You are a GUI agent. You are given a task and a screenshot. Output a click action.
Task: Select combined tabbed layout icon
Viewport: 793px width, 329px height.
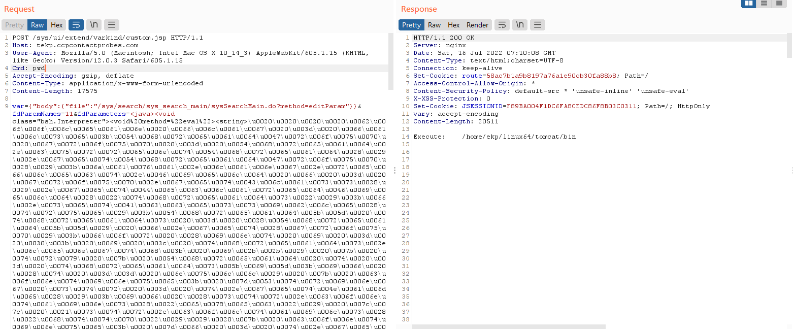click(x=779, y=4)
